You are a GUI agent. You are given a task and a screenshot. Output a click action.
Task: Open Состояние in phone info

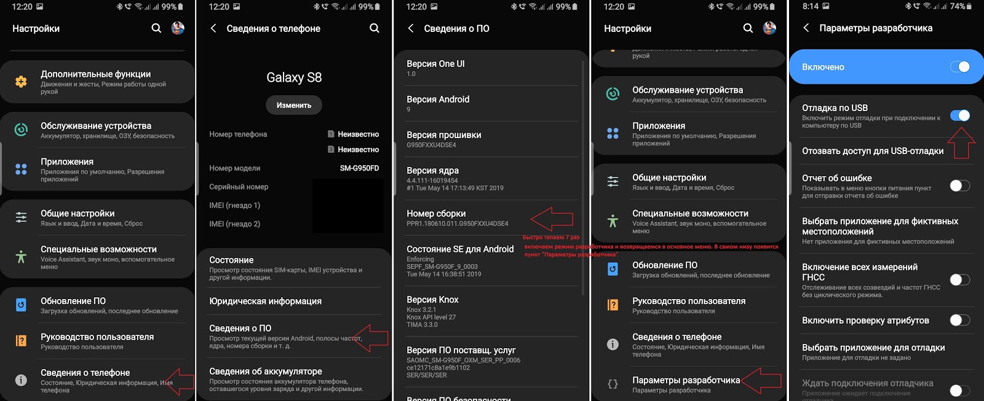(x=294, y=268)
